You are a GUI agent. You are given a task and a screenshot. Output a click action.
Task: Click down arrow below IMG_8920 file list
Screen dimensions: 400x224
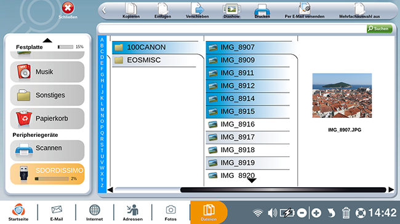[x=252, y=180]
